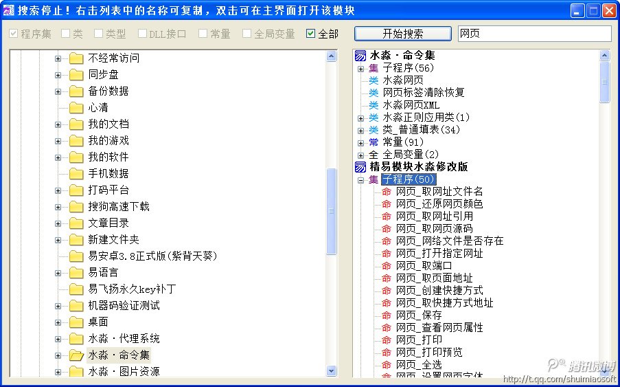The image size is (620, 387).
Task: Expand the 类_普通填表(34) node
Action: [360, 131]
